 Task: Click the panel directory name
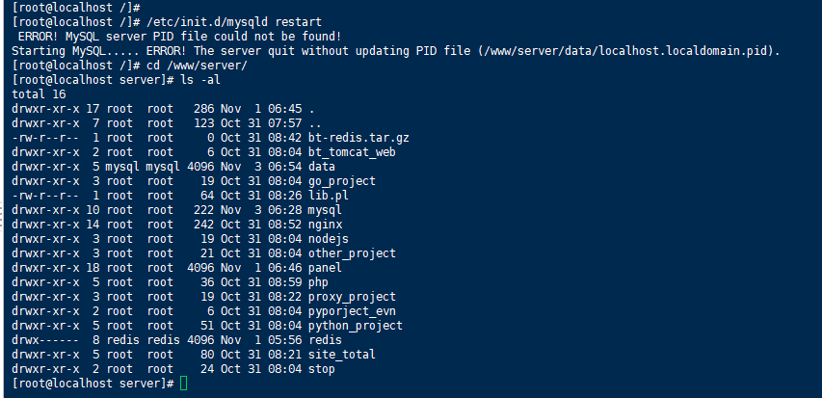click(325, 267)
